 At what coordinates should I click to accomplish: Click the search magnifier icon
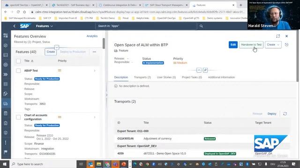pos(201,26)
